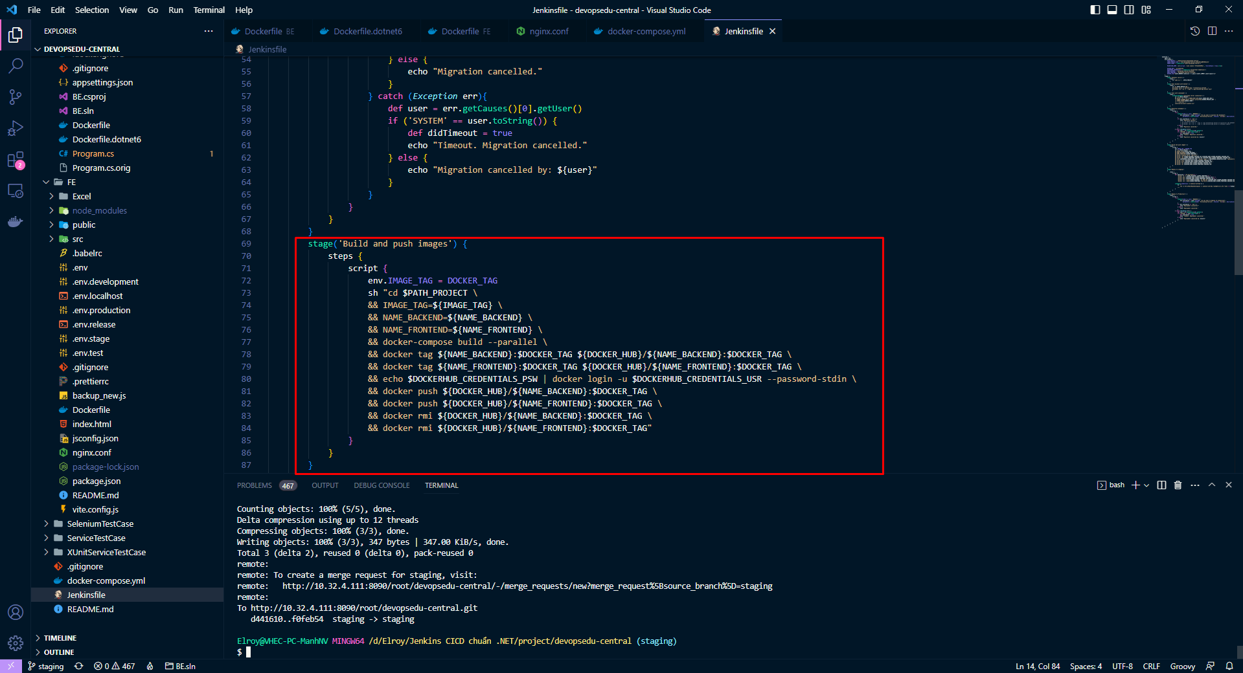This screenshot has height=673, width=1243.
Task: Create a new terminal with plus
Action: coord(1135,485)
